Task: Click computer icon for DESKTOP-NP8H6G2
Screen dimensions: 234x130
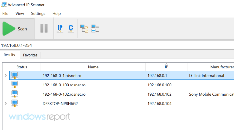Action: [x=15, y=103]
